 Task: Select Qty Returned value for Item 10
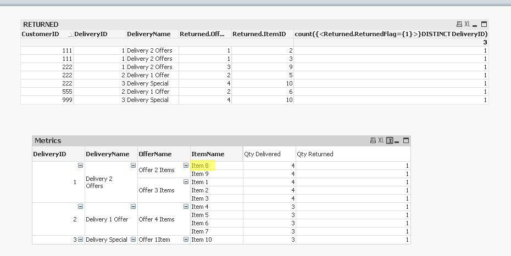click(353, 240)
